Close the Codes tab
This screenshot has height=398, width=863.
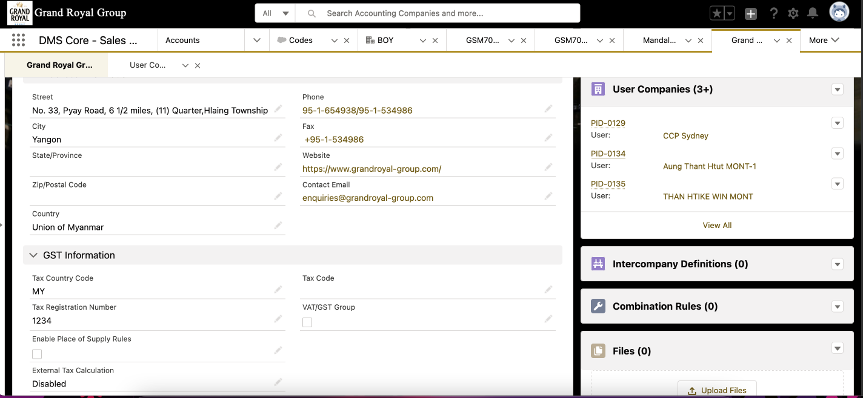347,41
